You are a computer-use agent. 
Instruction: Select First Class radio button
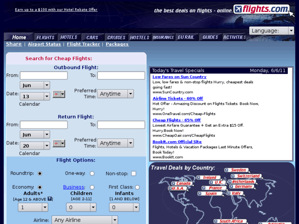point(137,187)
